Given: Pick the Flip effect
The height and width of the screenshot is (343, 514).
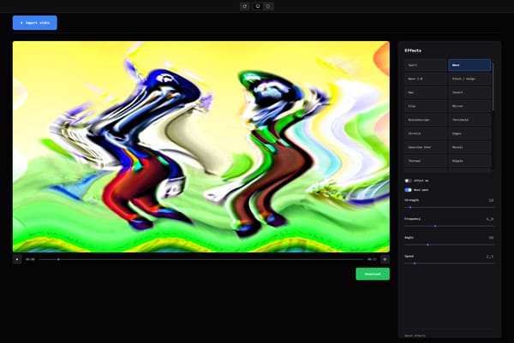Looking at the screenshot, I should coord(426,106).
